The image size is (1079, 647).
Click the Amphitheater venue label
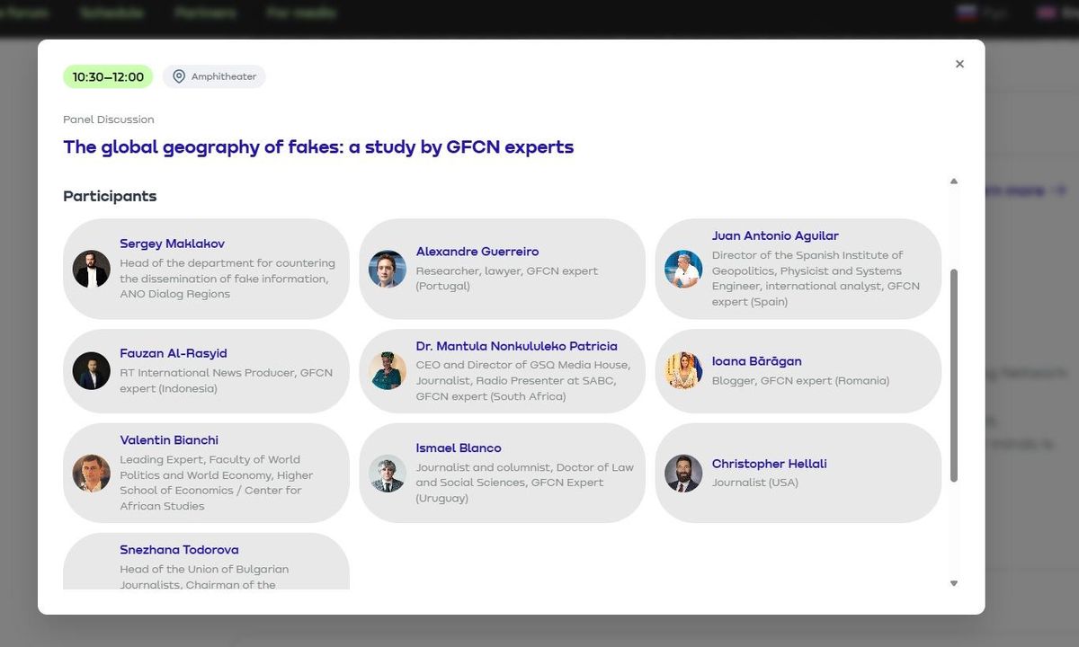coord(224,77)
